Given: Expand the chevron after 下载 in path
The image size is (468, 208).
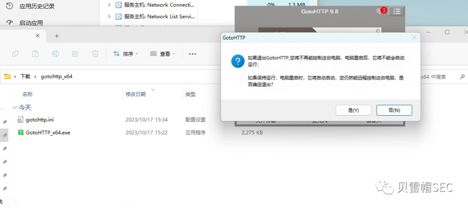Looking at the screenshot, I should point(35,77).
